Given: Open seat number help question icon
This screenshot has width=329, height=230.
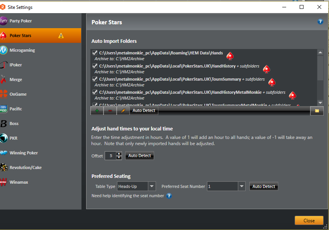Looking at the screenshot, I should click(x=169, y=196).
